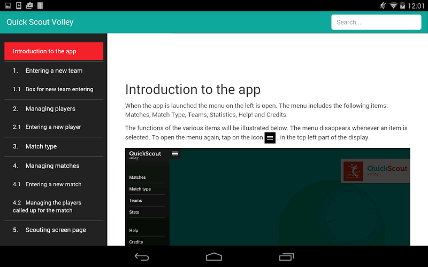
Task: Go to 2. Managing players section
Action: tap(54, 109)
